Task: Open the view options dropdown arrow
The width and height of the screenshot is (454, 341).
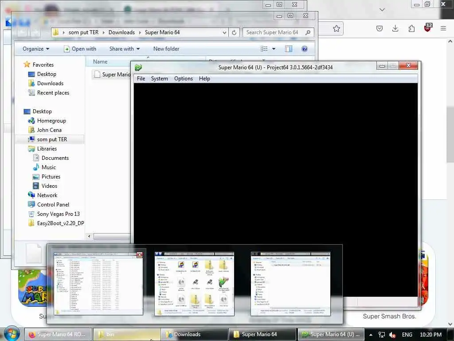Action: tap(274, 49)
